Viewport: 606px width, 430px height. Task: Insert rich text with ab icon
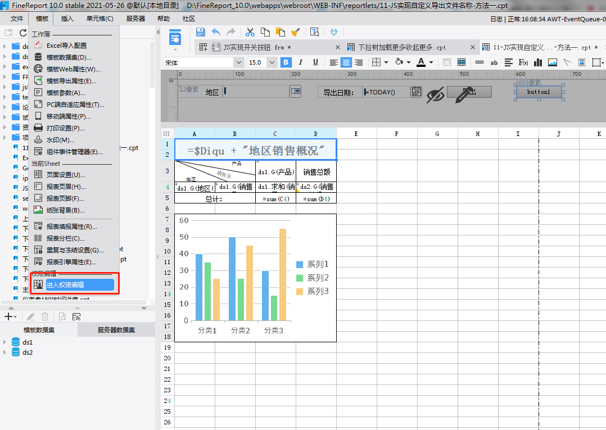[x=494, y=62]
